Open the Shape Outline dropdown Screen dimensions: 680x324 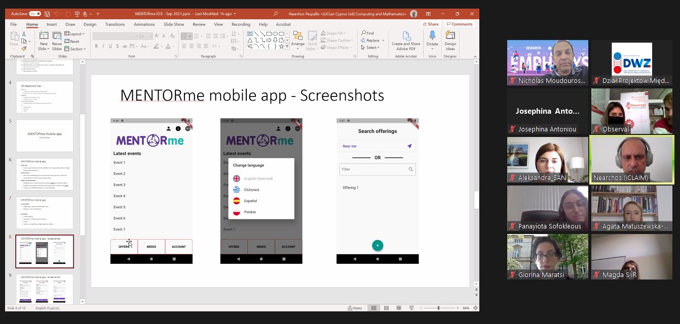[336, 40]
